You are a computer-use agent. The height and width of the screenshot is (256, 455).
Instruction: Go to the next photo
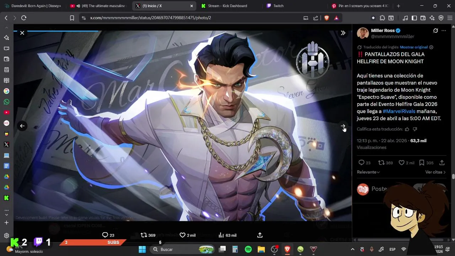tap(343, 126)
